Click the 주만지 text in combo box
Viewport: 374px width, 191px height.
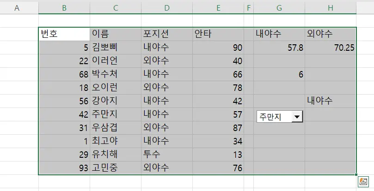coord(270,117)
